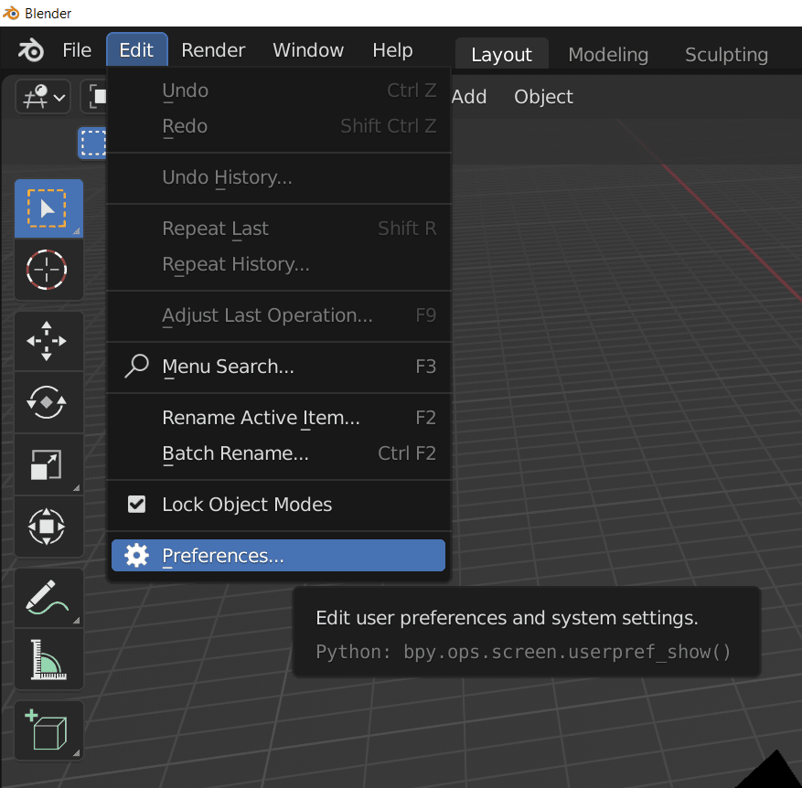Pick the Annotate tool
The width and height of the screenshot is (802, 788).
(x=48, y=598)
